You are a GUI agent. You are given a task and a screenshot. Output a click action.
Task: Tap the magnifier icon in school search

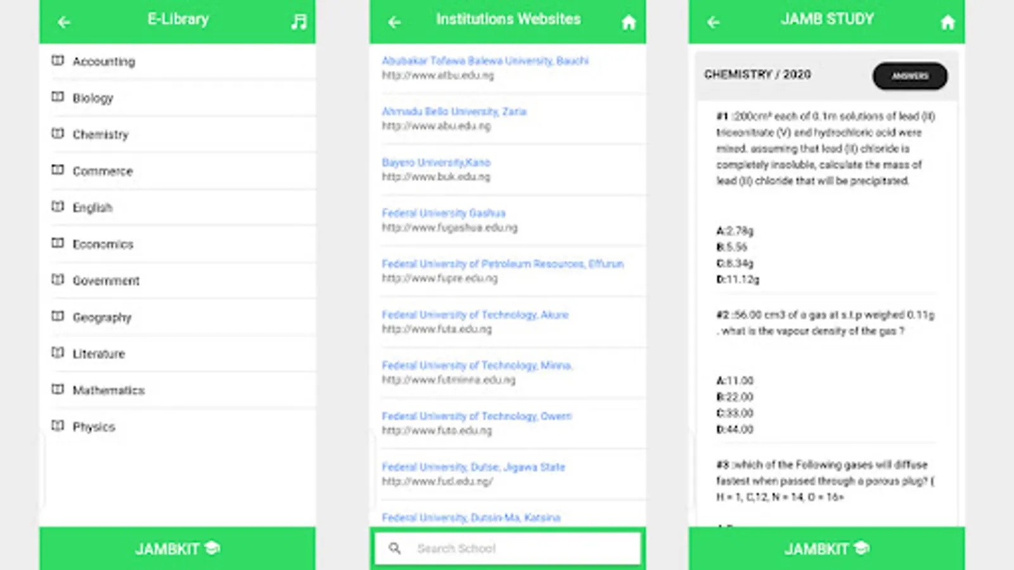point(394,548)
